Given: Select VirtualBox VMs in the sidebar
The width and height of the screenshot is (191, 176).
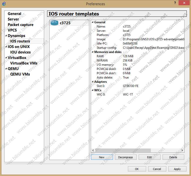Looking at the screenshot, I should (24, 63).
